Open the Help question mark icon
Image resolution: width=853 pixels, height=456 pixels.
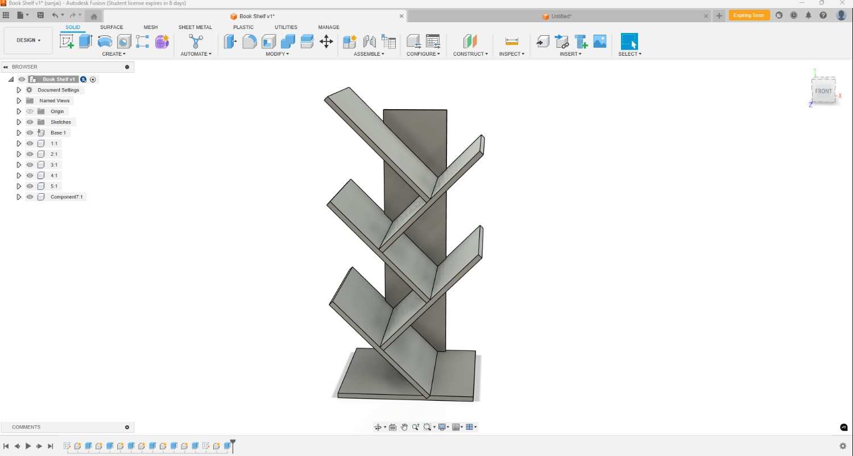[x=823, y=15]
